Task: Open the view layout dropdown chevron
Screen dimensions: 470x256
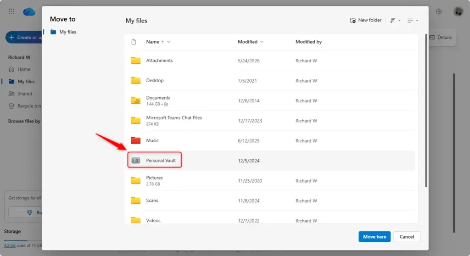Action: coord(417,20)
